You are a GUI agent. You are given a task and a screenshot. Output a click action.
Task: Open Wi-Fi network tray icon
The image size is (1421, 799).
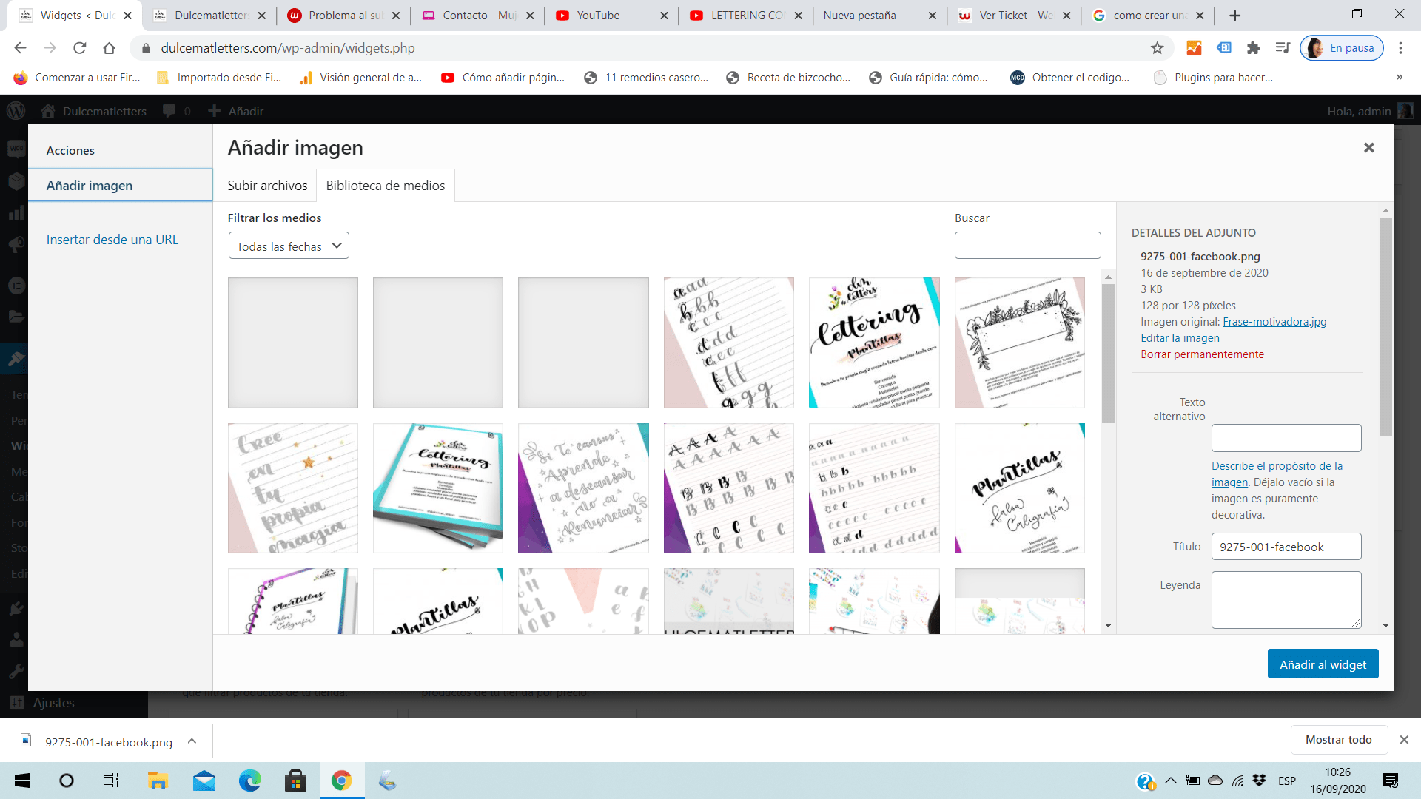[x=1237, y=781]
